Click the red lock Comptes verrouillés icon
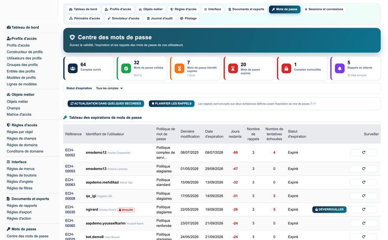 coord(286,68)
